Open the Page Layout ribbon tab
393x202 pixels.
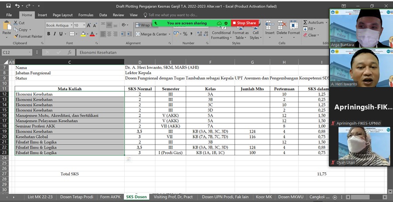coord(63,15)
